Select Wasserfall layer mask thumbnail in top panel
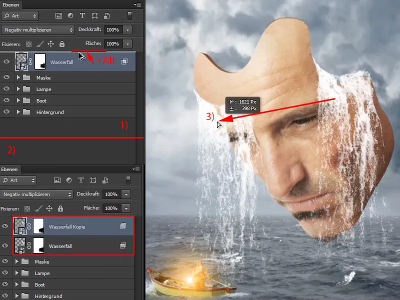Image resolution: width=400 pixels, height=300 pixels. (x=40, y=61)
